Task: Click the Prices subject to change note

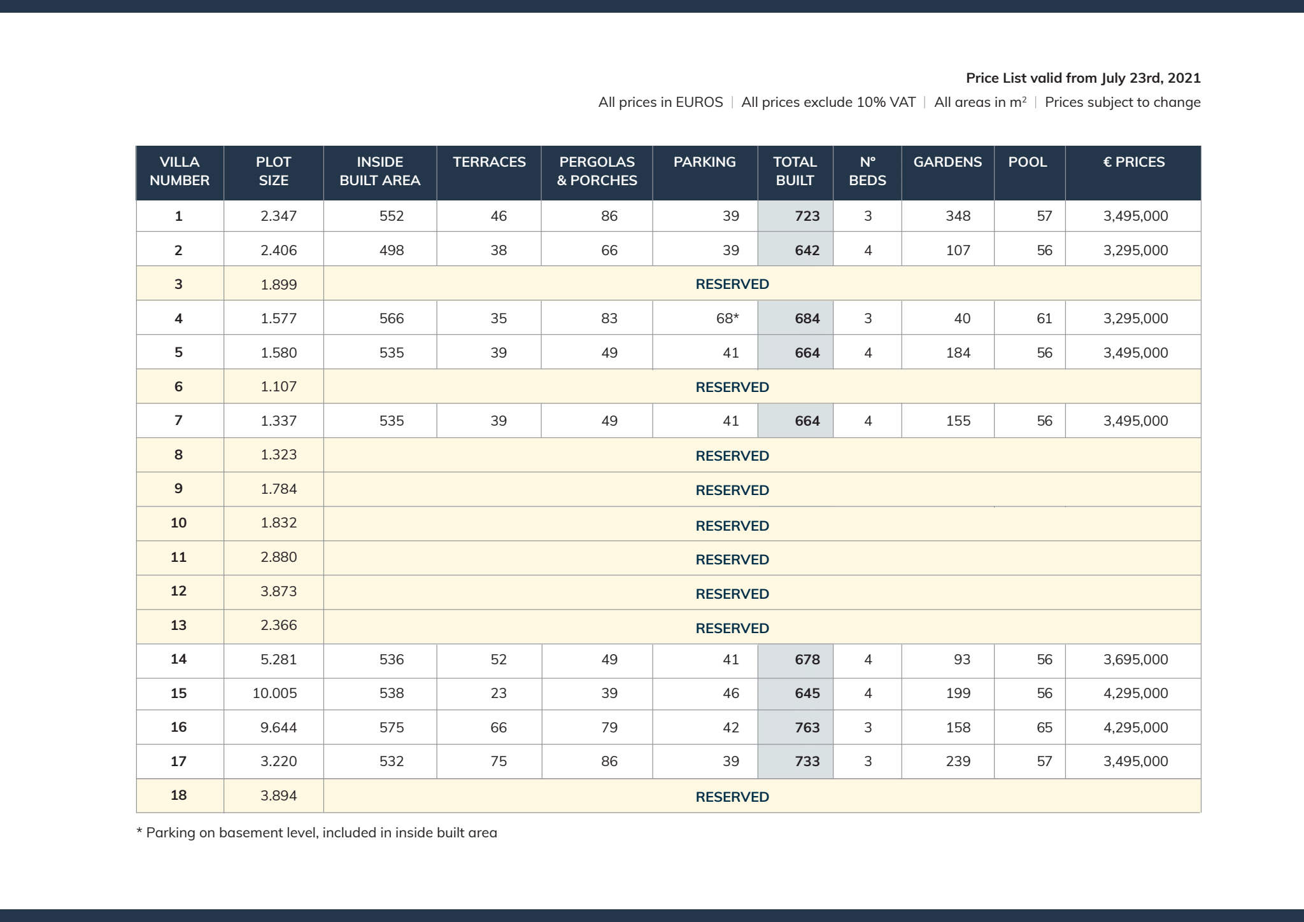Action: (x=1123, y=102)
